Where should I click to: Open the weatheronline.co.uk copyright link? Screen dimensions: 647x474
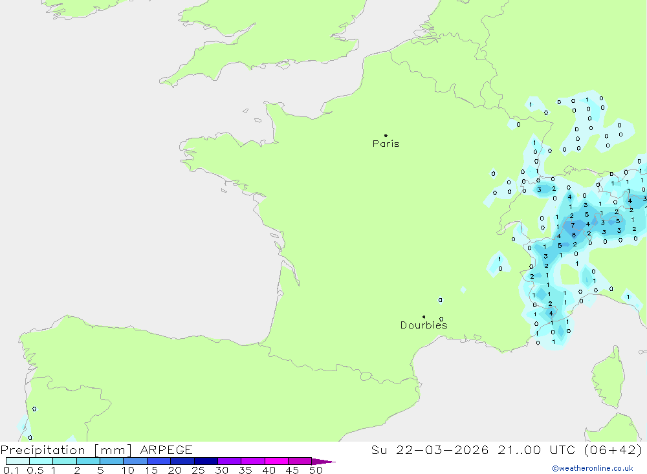(x=592, y=468)
